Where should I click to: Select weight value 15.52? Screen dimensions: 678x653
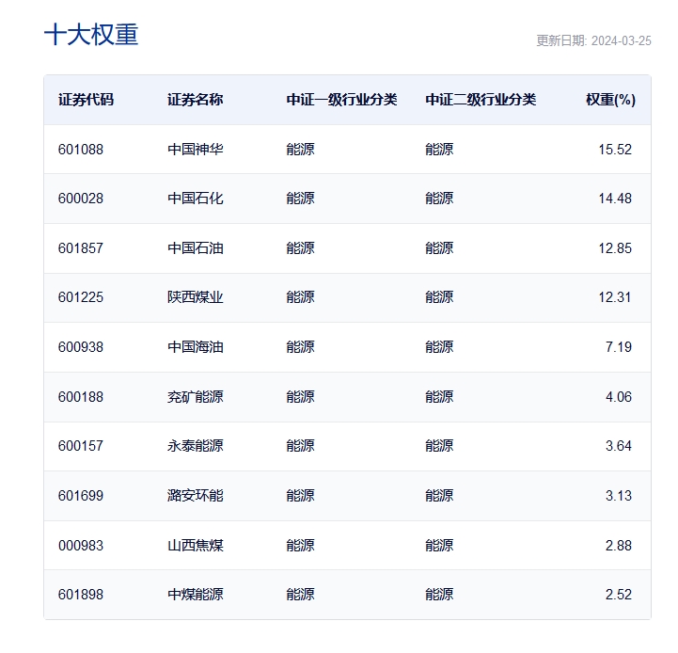point(615,150)
